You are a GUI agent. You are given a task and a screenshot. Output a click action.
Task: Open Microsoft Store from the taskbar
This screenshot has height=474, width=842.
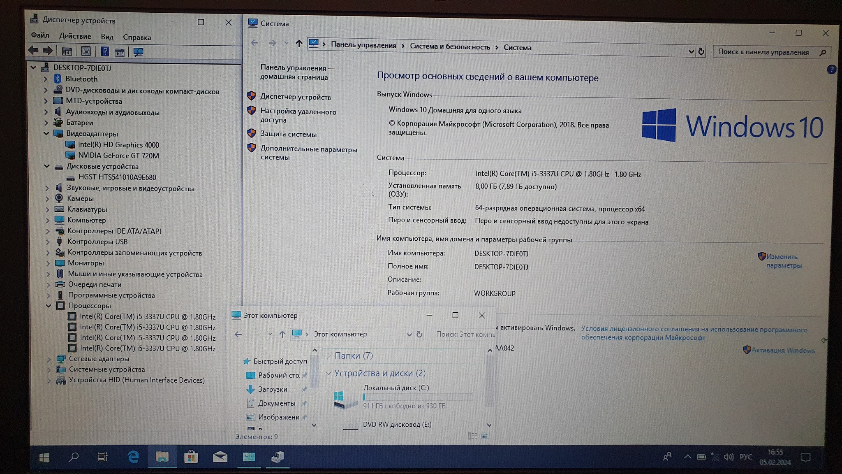pyautogui.click(x=191, y=457)
